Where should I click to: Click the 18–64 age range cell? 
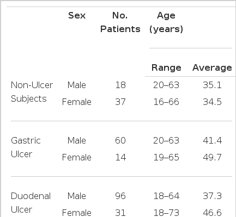tap(166, 196)
